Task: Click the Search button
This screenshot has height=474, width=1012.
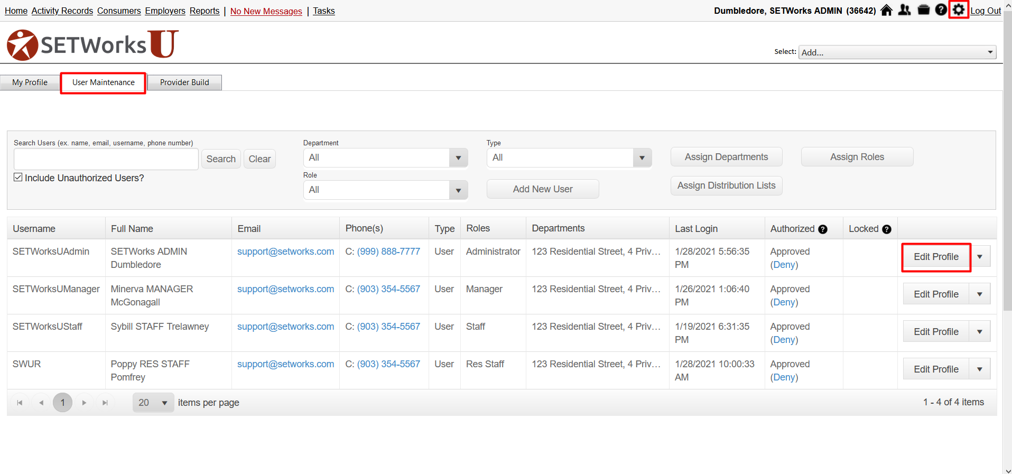Action: [x=221, y=159]
